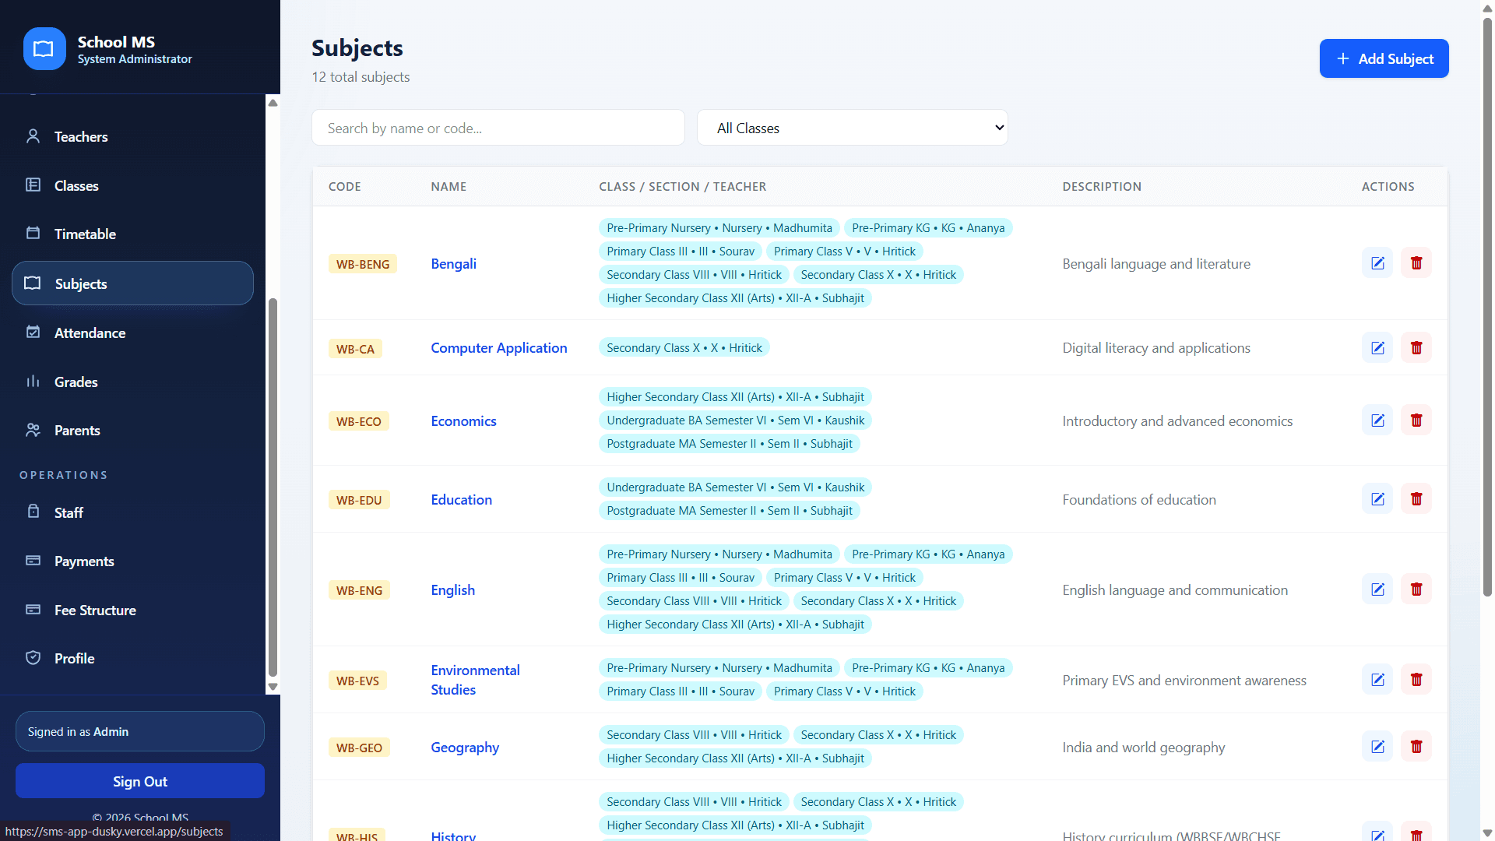This screenshot has width=1495, height=841.
Task: Delete the Environmental Studies subject
Action: click(1416, 680)
